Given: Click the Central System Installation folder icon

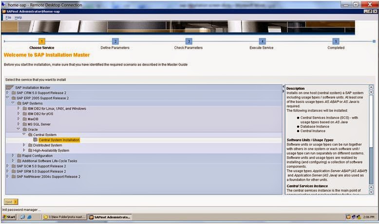Looking at the screenshot, I should point(36,140).
